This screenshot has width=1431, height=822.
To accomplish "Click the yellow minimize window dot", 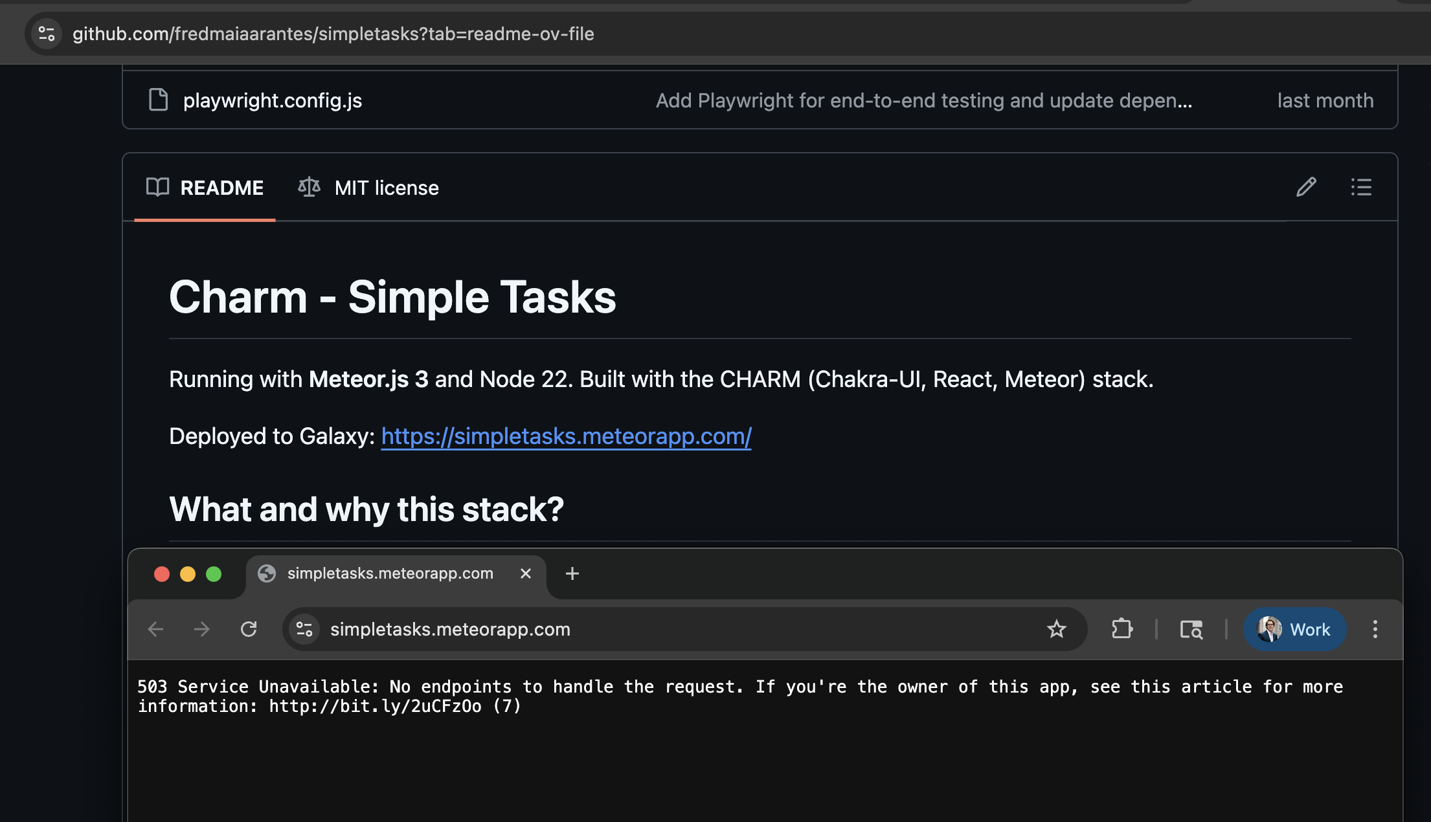I will (x=188, y=574).
